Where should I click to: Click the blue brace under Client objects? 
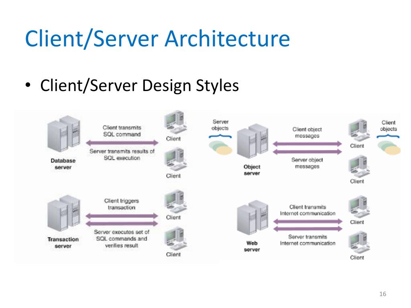[388, 136]
